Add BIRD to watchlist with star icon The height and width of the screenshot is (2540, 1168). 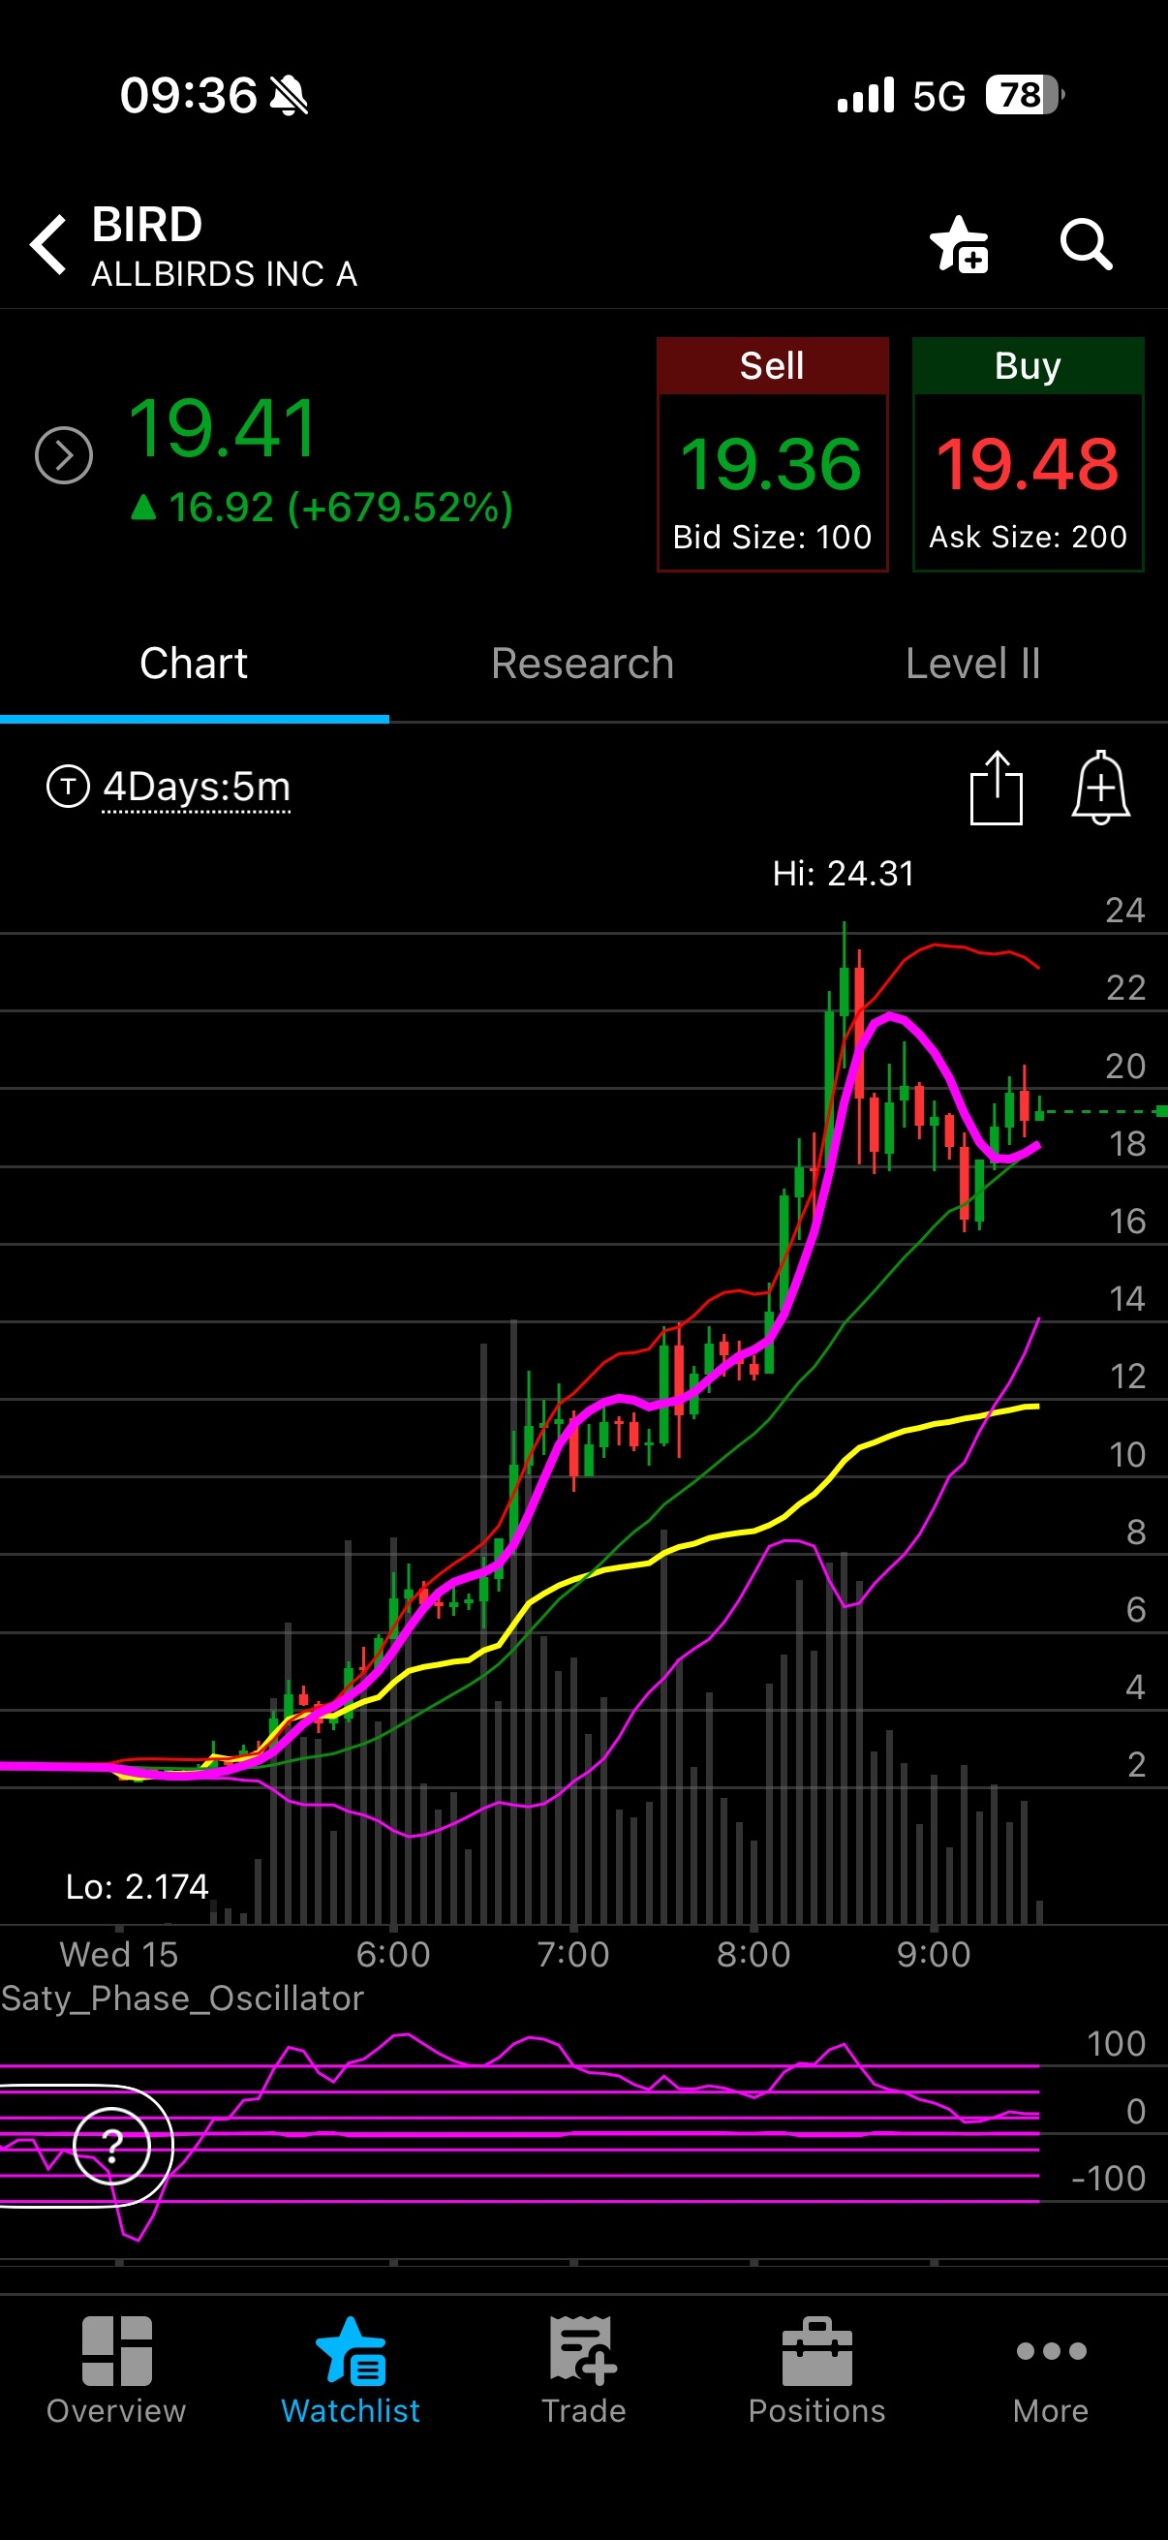(x=959, y=243)
